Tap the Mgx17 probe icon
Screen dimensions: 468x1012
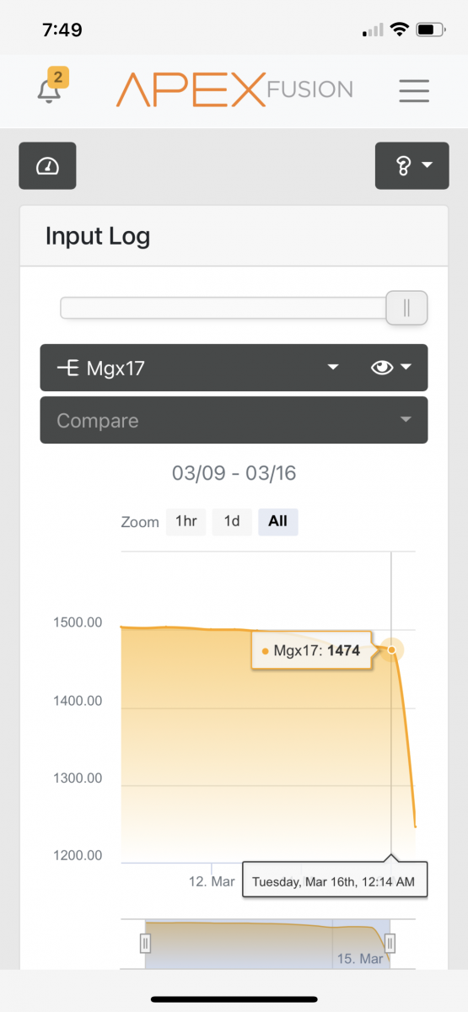coord(68,368)
